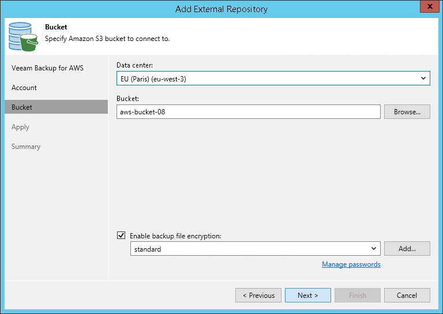This screenshot has height=314, width=443.
Task: Close the Add External Repository dialog
Action: [x=429, y=6]
